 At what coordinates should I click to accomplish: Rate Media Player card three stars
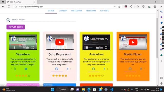[x=133, y=76]
